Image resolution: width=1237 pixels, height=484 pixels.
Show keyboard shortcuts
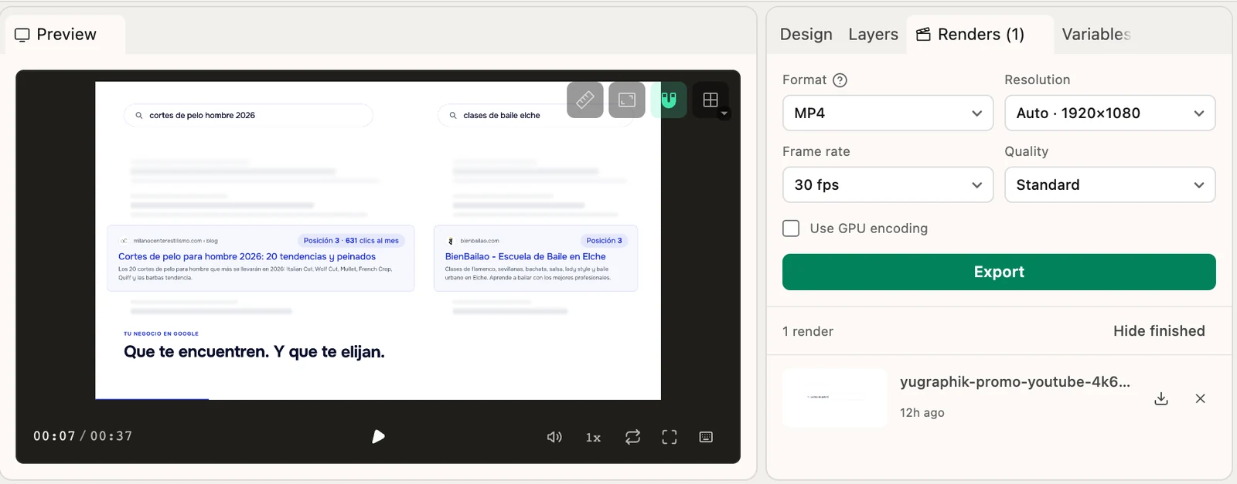(x=706, y=437)
